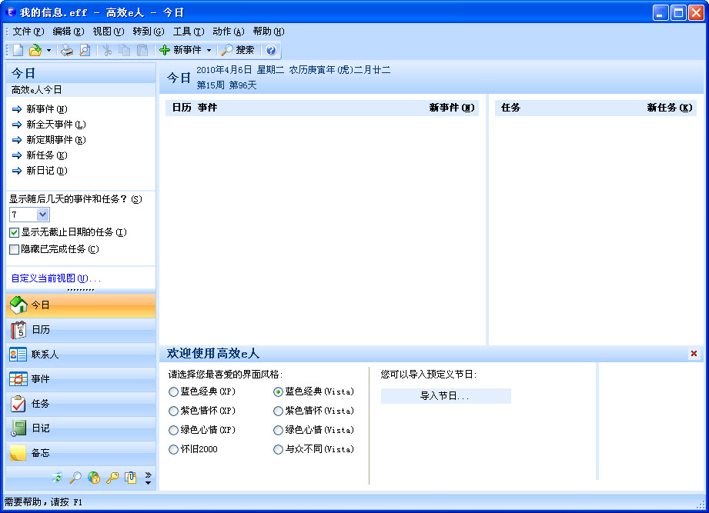This screenshot has height=513, width=709.
Task: Click 新任务(K) in sidebar
Action: click(x=46, y=155)
